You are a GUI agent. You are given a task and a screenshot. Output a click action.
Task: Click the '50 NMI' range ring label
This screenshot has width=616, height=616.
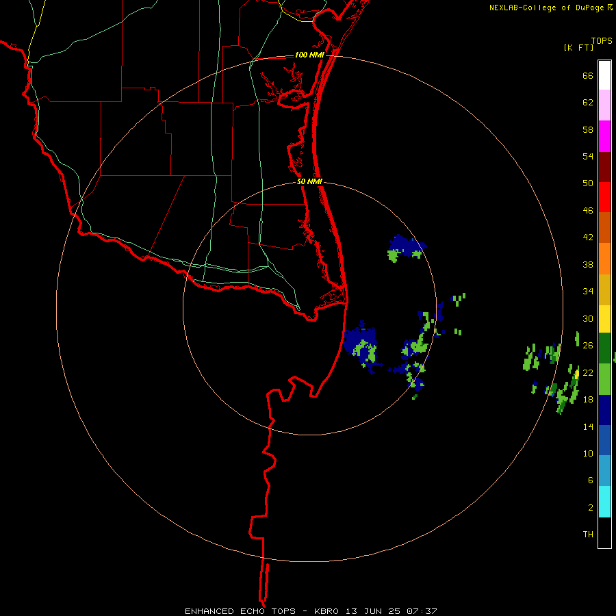[309, 181]
